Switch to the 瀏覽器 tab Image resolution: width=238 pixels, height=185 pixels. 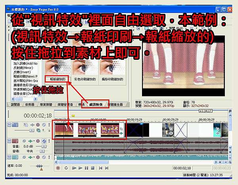click(x=15, y=105)
